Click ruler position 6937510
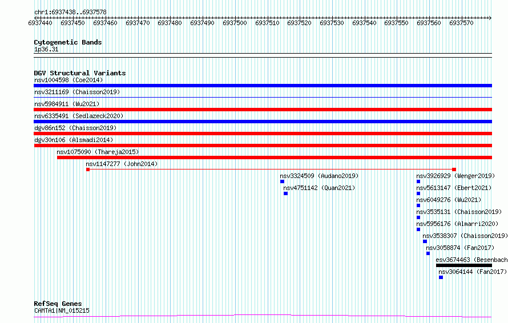 (x=267, y=23)
